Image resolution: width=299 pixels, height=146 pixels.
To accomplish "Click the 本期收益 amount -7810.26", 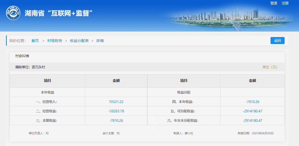I will [x=116, y=120].
